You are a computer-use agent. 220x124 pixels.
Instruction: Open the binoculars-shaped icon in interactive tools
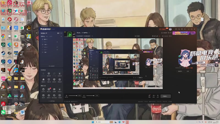tap(43, 80)
